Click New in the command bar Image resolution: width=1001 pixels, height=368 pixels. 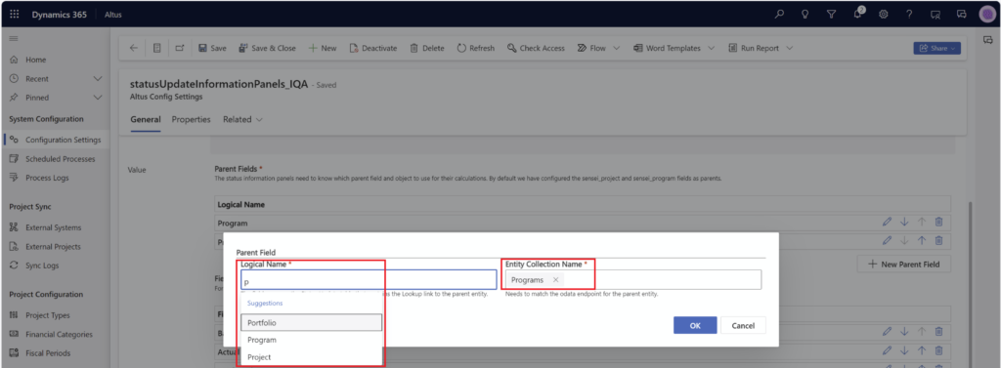[x=323, y=48]
